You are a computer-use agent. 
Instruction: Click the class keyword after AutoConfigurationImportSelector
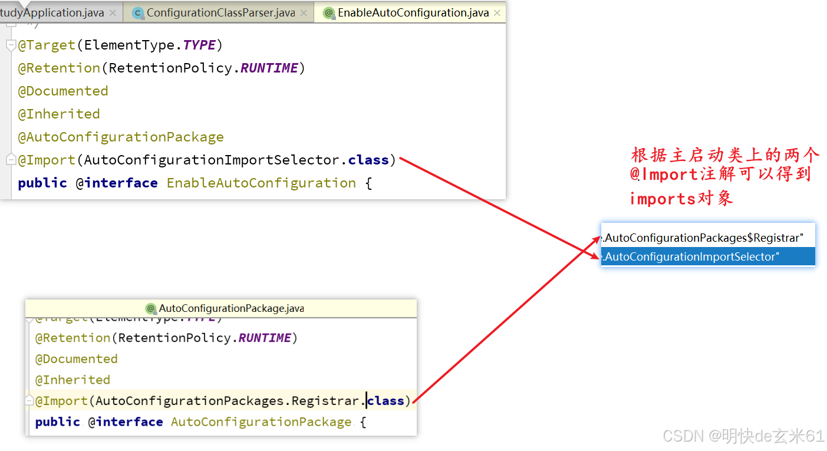[368, 160]
